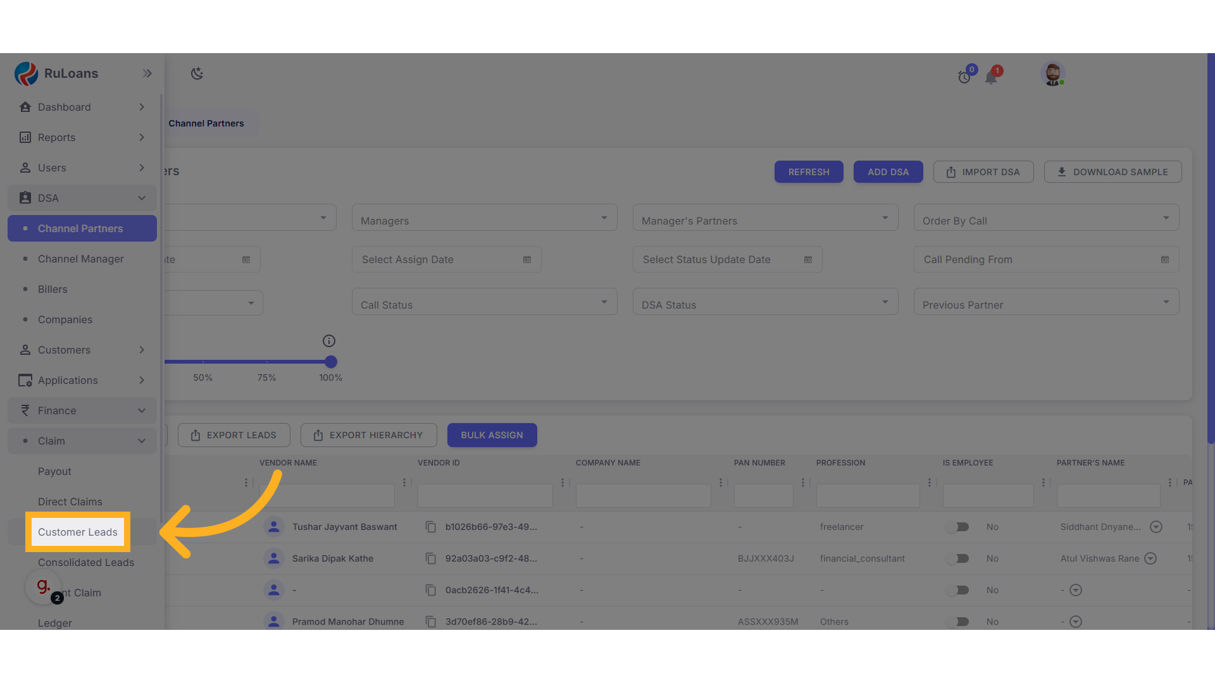The width and height of the screenshot is (1215, 683).
Task: Open the DSA Status dropdown
Action: pyautogui.click(x=765, y=302)
